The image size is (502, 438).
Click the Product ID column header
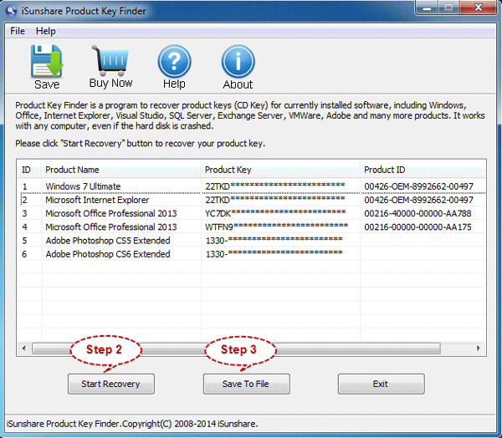[423, 170]
